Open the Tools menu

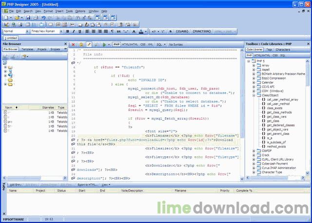[69, 11]
